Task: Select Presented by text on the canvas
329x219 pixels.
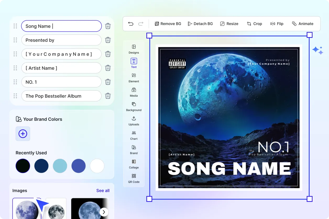Action: [x=278, y=60]
